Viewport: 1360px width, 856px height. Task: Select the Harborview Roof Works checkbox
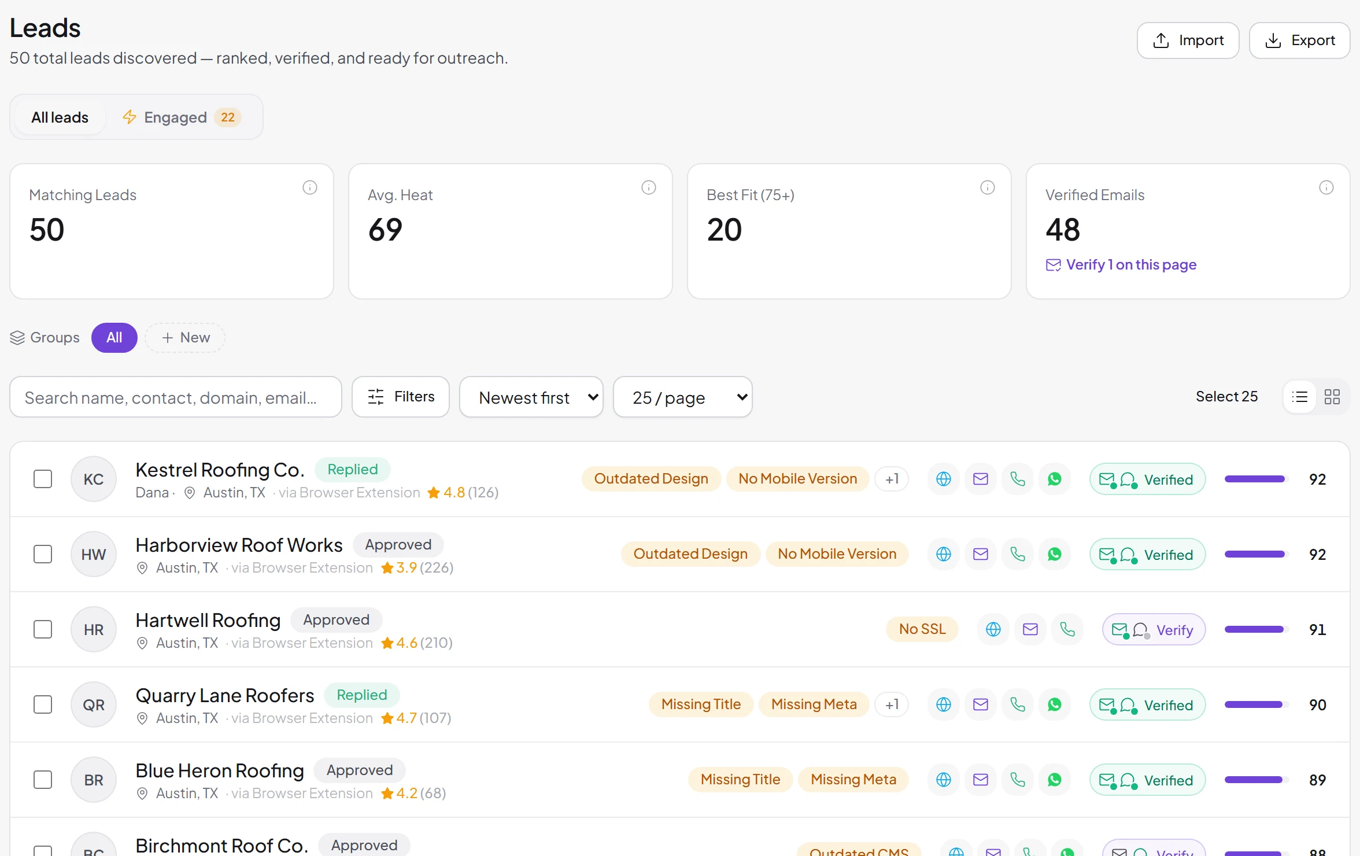pyautogui.click(x=43, y=554)
